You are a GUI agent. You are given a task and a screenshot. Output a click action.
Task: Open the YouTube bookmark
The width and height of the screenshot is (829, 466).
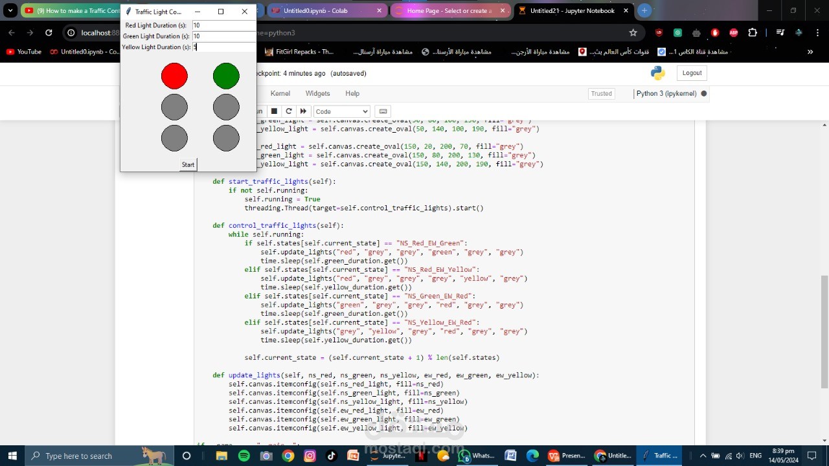23,52
